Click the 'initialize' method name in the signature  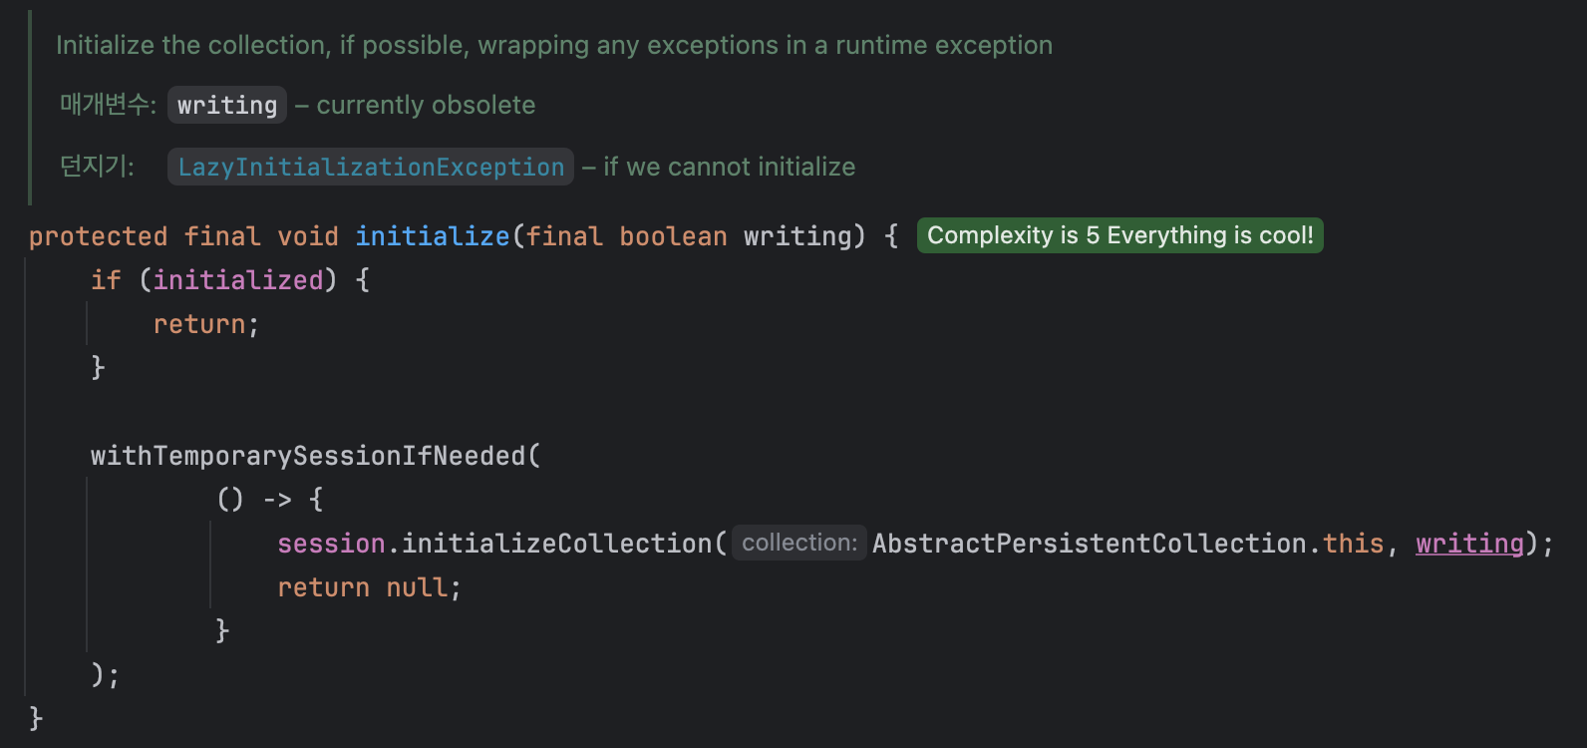pos(433,236)
